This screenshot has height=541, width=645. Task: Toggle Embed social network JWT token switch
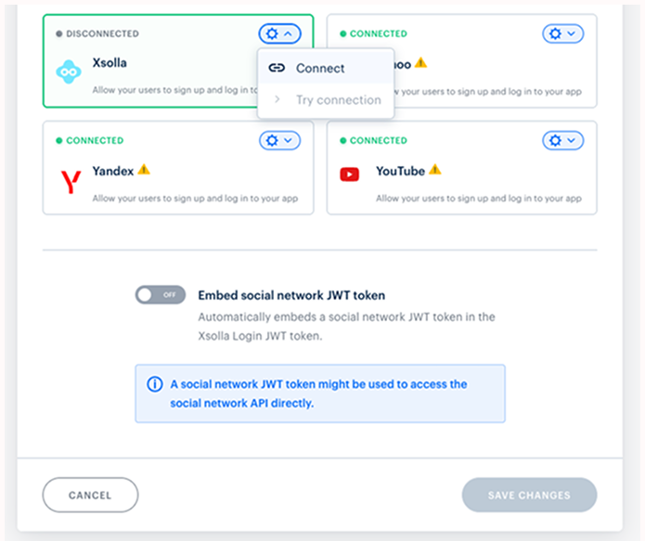click(161, 294)
